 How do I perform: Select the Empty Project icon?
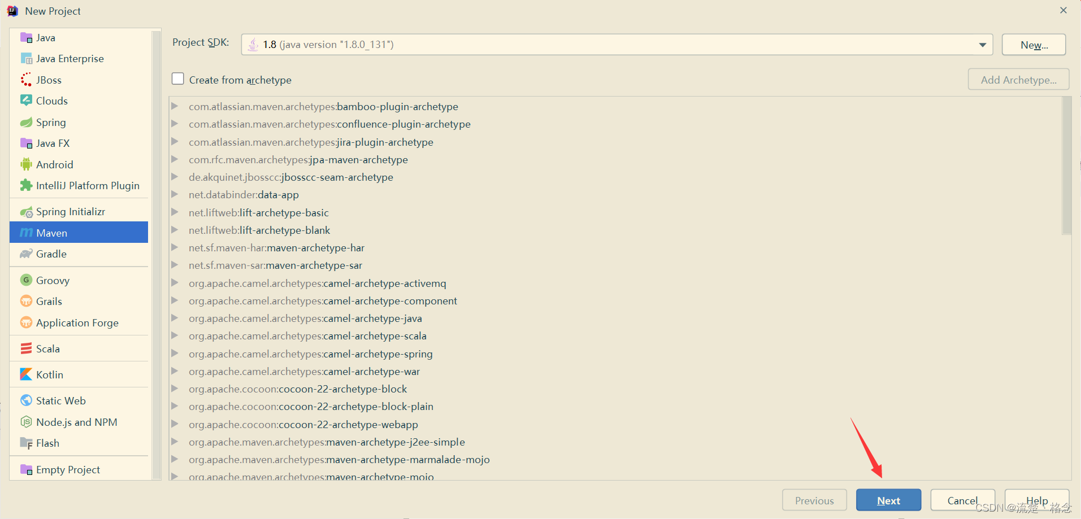click(x=26, y=470)
